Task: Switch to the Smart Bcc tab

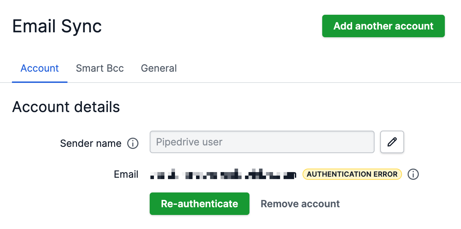Action: coord(100,68)
